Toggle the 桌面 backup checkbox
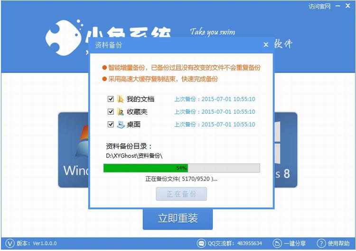 pos(111,125)
